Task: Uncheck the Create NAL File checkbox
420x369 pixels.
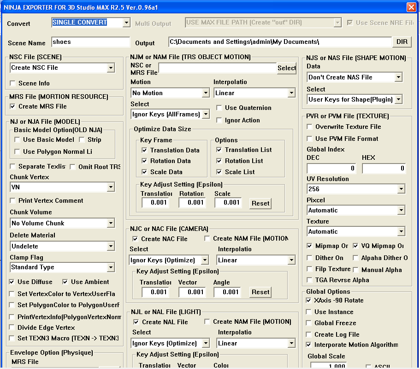Action: click(136, 322)
